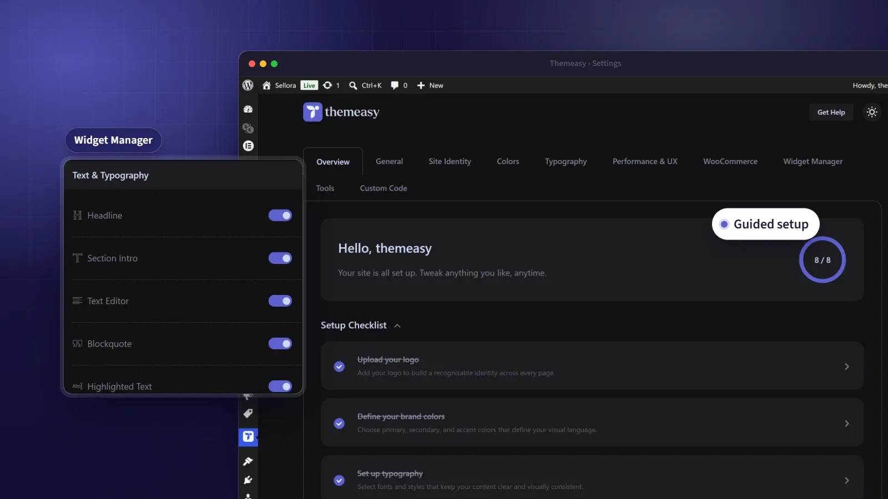
Task: Open the Dashboard gauge sidebar icon
Action: click(x=248, y=109)
